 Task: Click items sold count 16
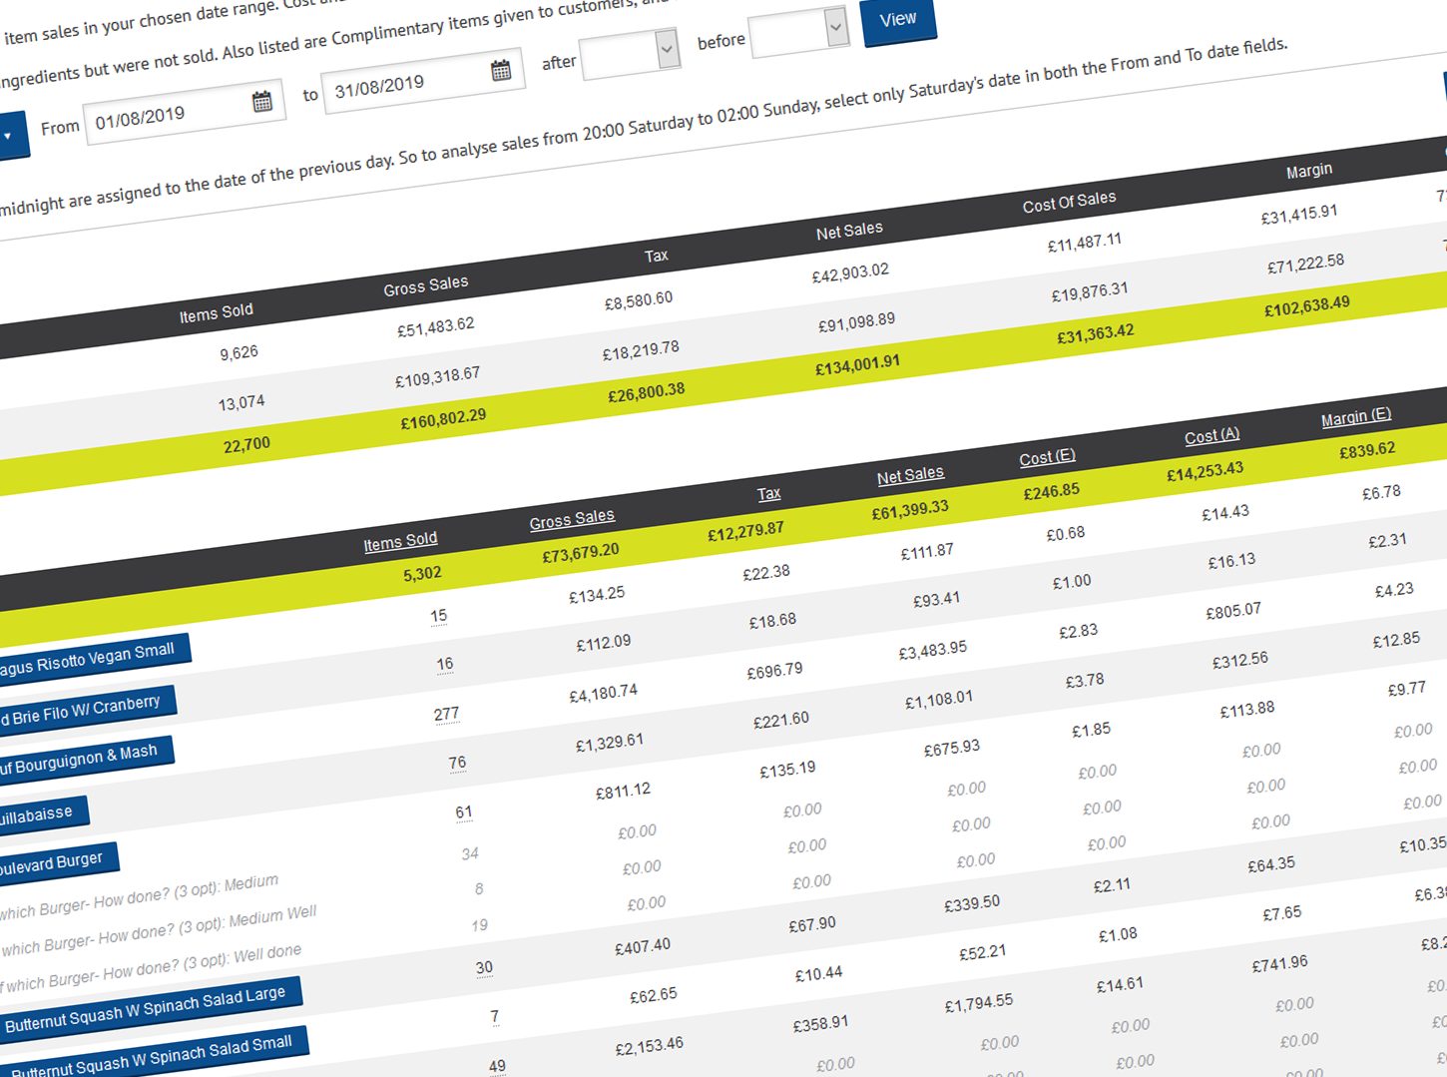pos(445,664)
